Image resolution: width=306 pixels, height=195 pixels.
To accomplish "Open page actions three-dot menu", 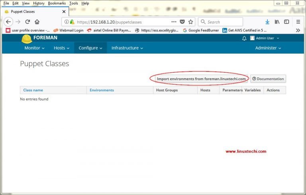I will point(174,22).
